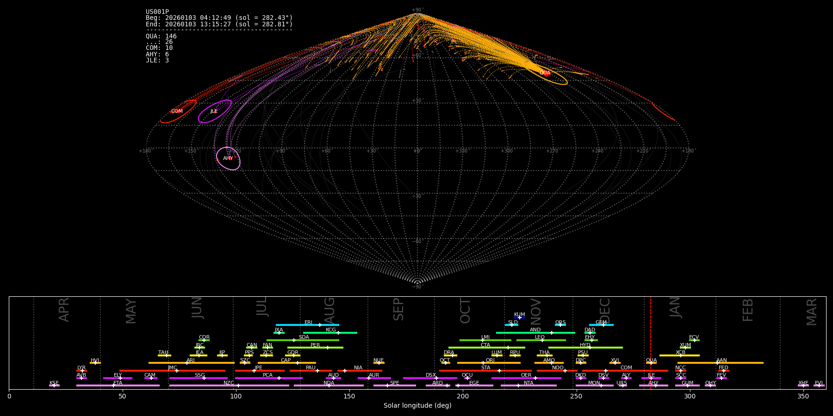Click the STA shower label in timeline
This screenshot has height=416, width=833.
point(485,368)
